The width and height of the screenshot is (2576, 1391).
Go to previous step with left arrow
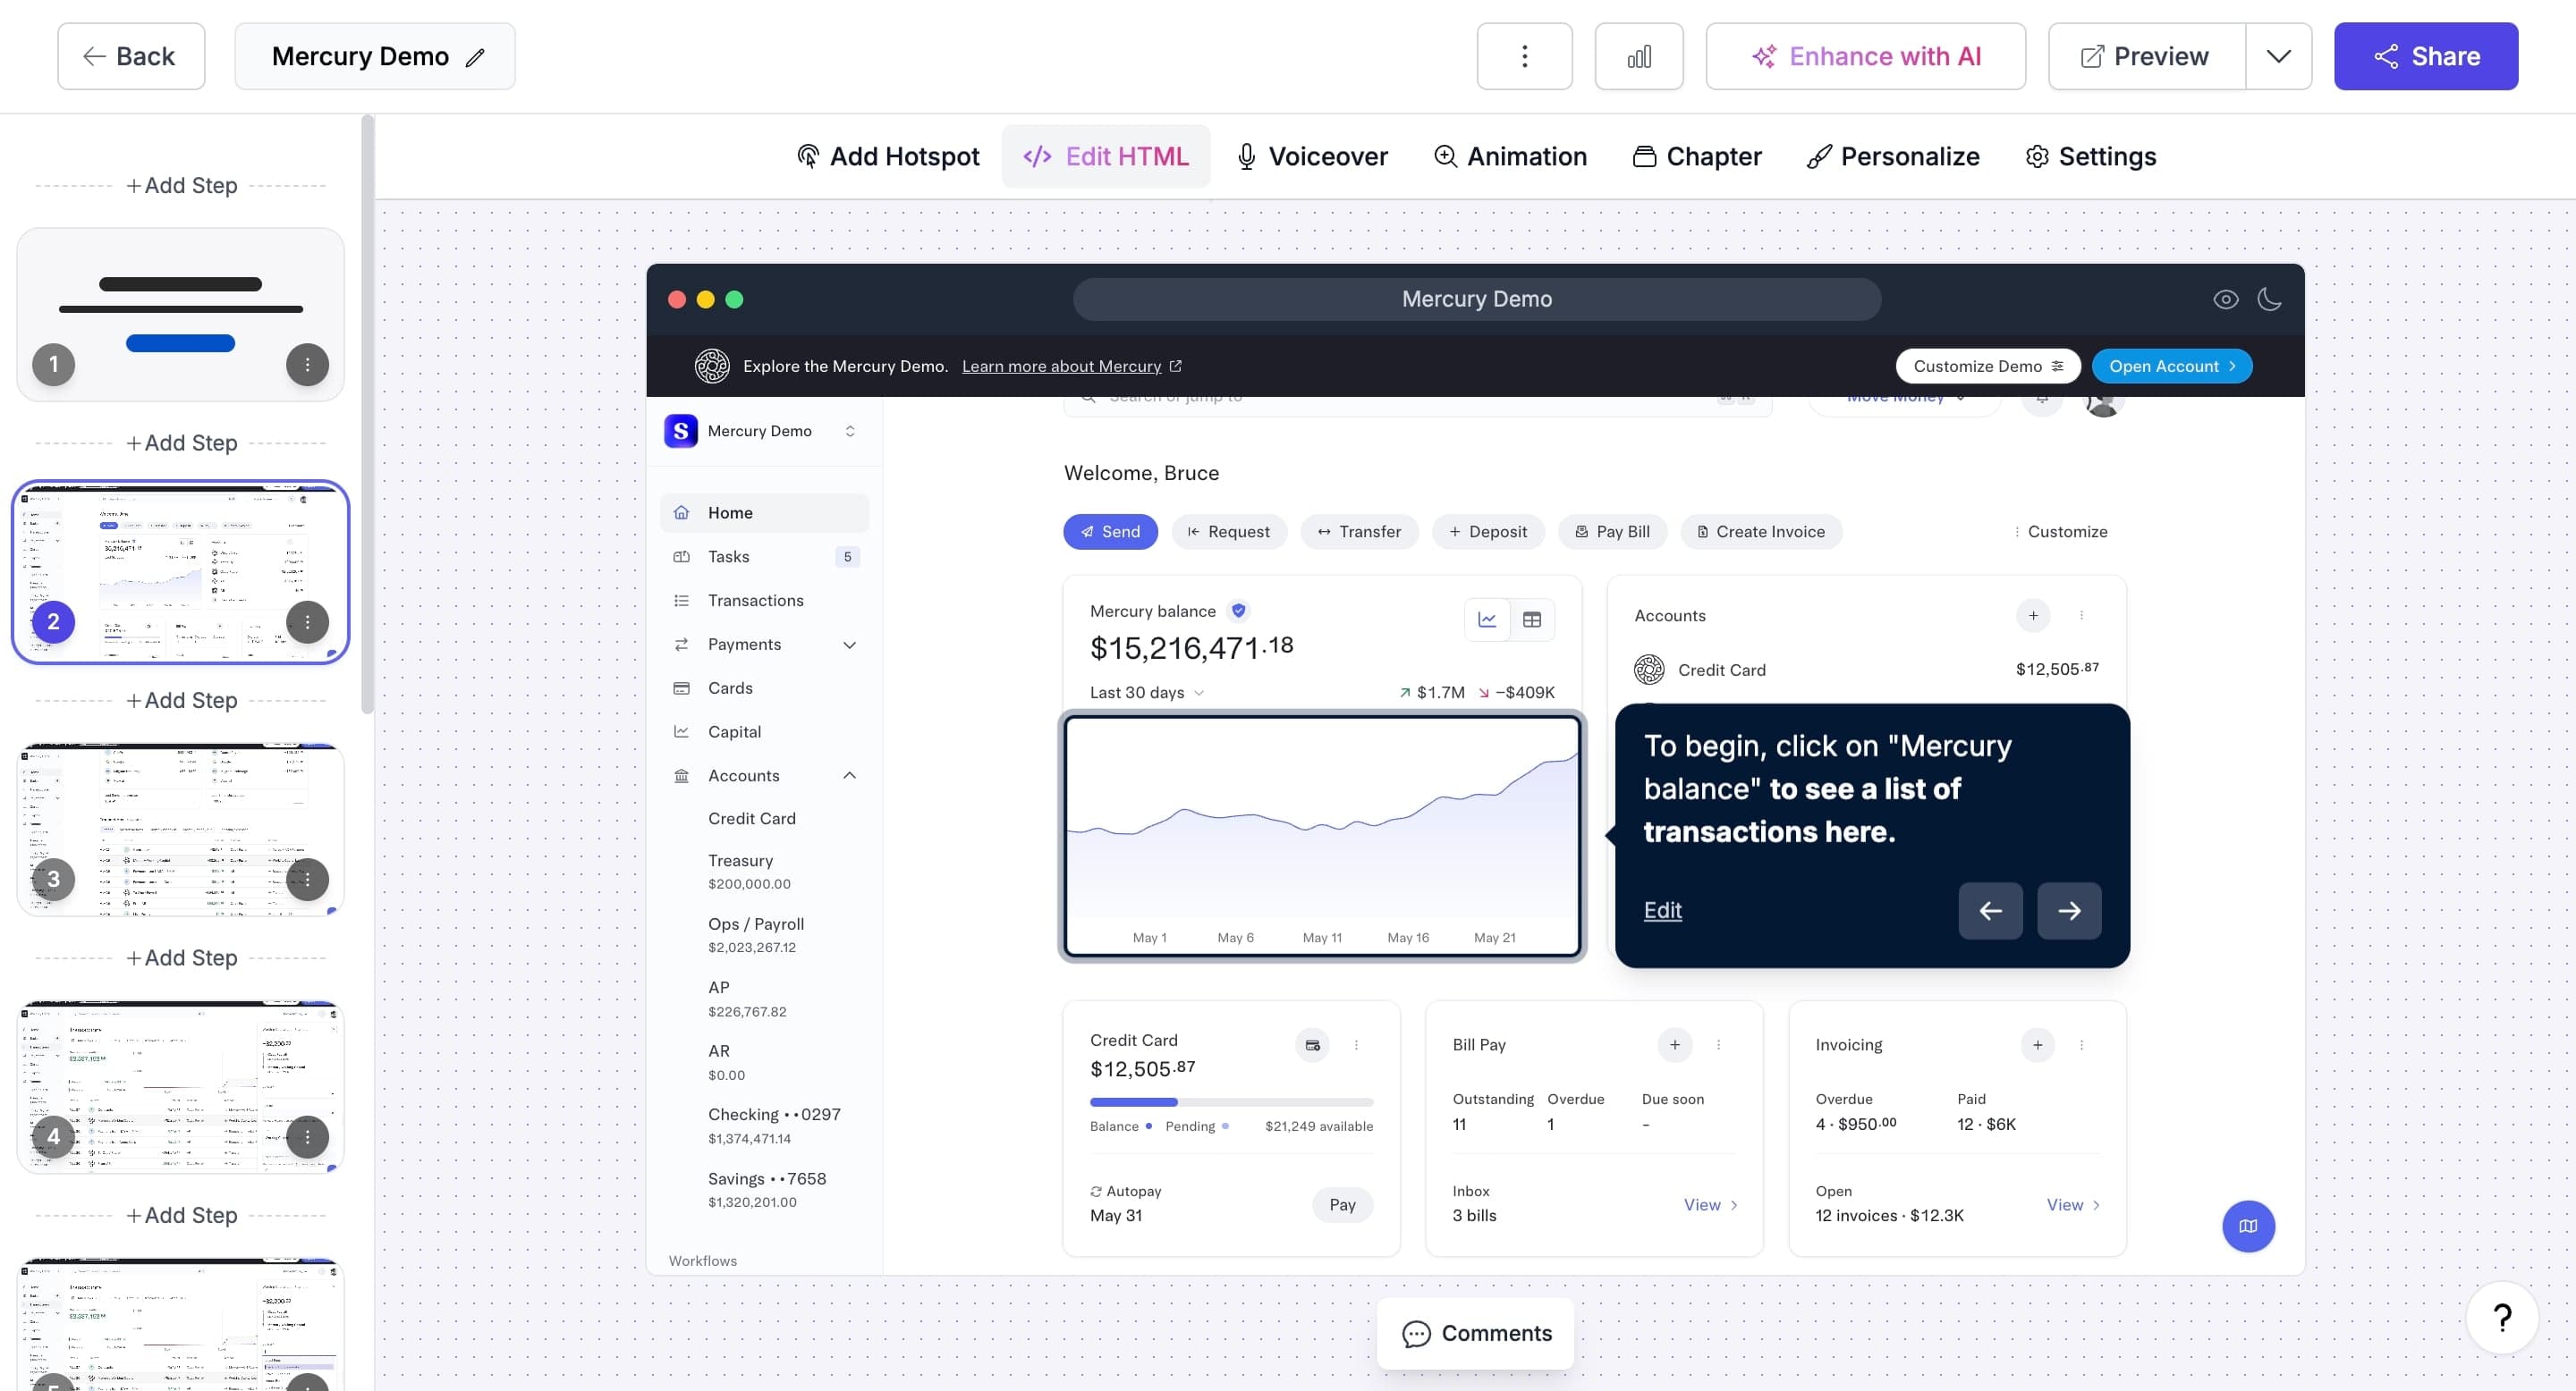[x=1990, y=910]
